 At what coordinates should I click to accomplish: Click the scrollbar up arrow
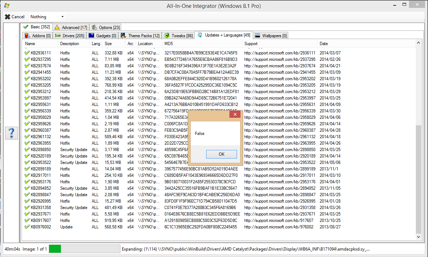click(x=418, y=43)
